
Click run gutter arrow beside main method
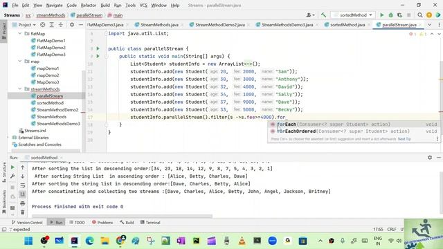tap(98, 56)
